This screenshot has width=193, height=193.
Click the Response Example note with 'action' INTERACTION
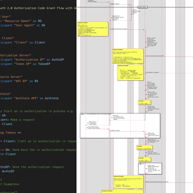(x=130, y=72)
